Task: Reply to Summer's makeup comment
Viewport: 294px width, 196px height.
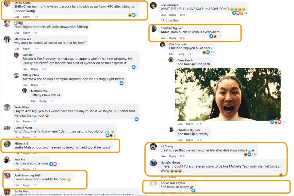Action: 34,69
